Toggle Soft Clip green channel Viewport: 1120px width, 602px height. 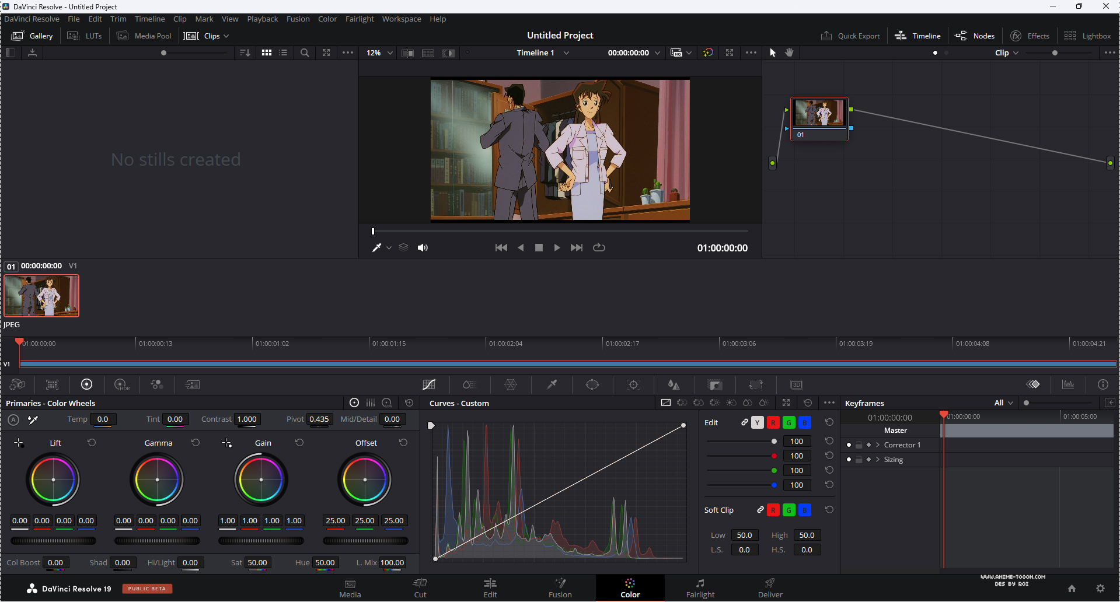coord(789,510)
